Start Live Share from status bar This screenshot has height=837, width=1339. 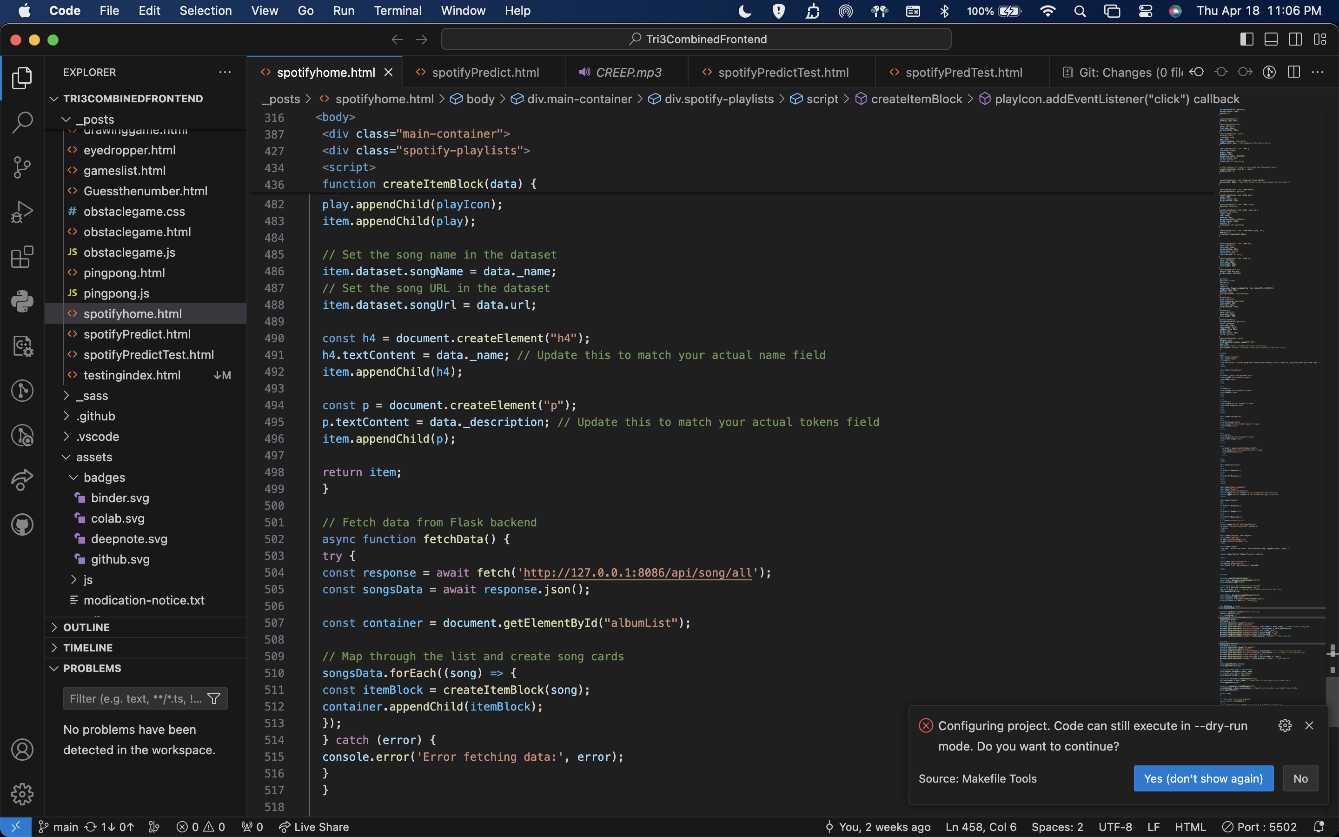tap(314, 826)
